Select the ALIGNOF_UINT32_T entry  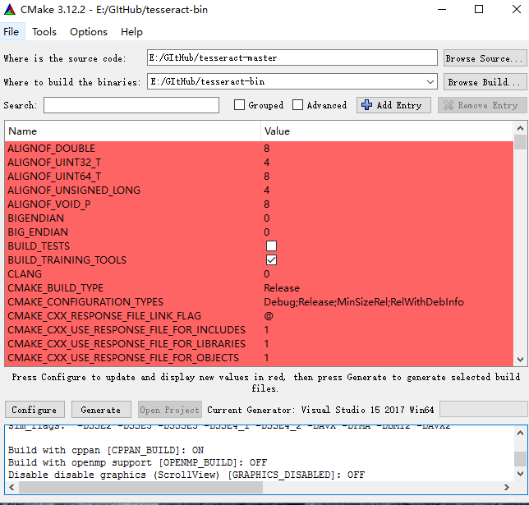point(54,163)
